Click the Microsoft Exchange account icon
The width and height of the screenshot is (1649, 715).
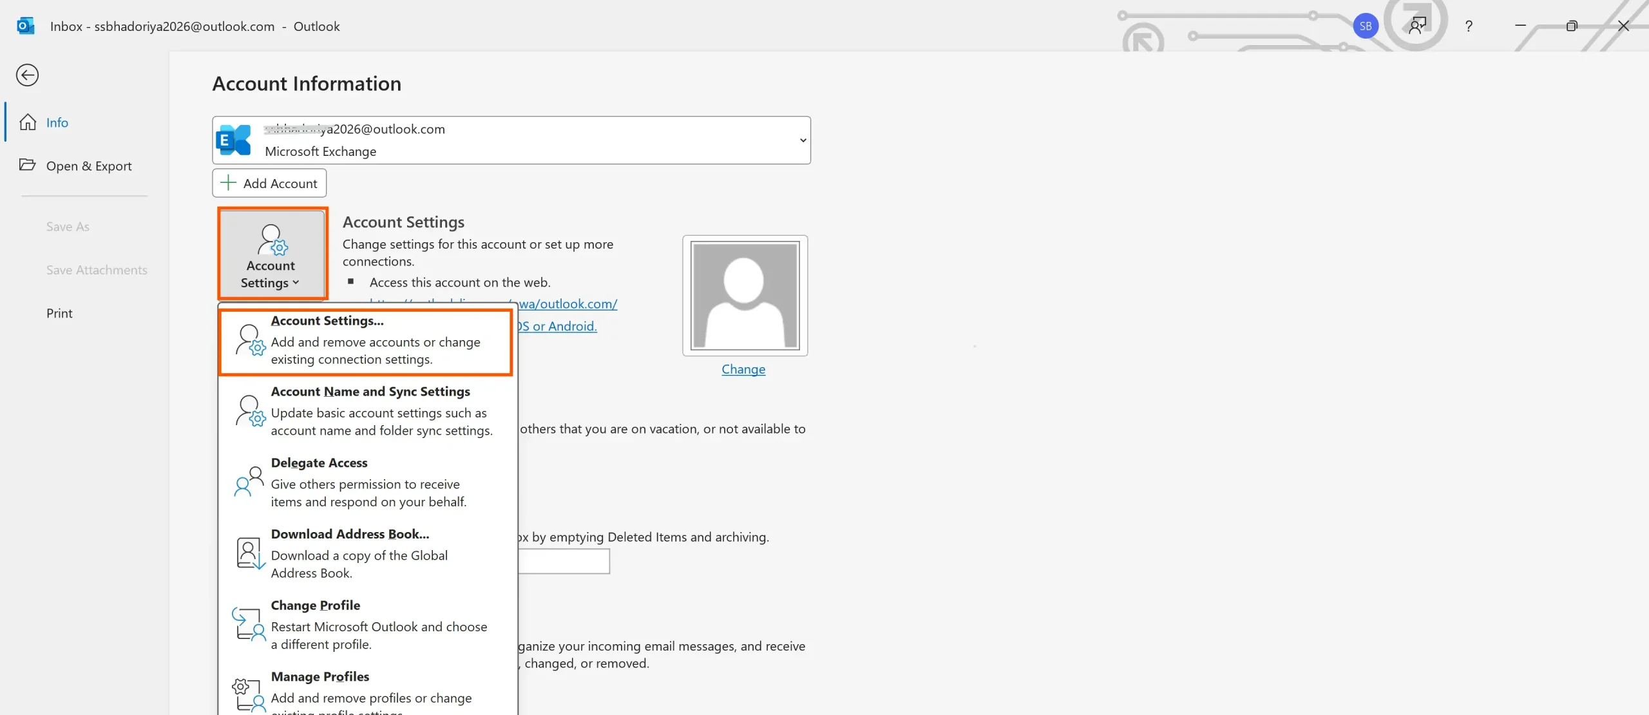coord(233,140)
